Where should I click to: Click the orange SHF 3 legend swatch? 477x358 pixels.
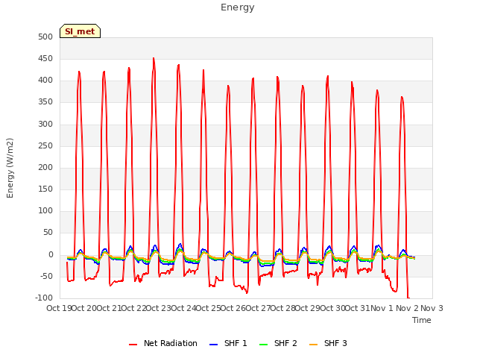click(x=313, y=345)
